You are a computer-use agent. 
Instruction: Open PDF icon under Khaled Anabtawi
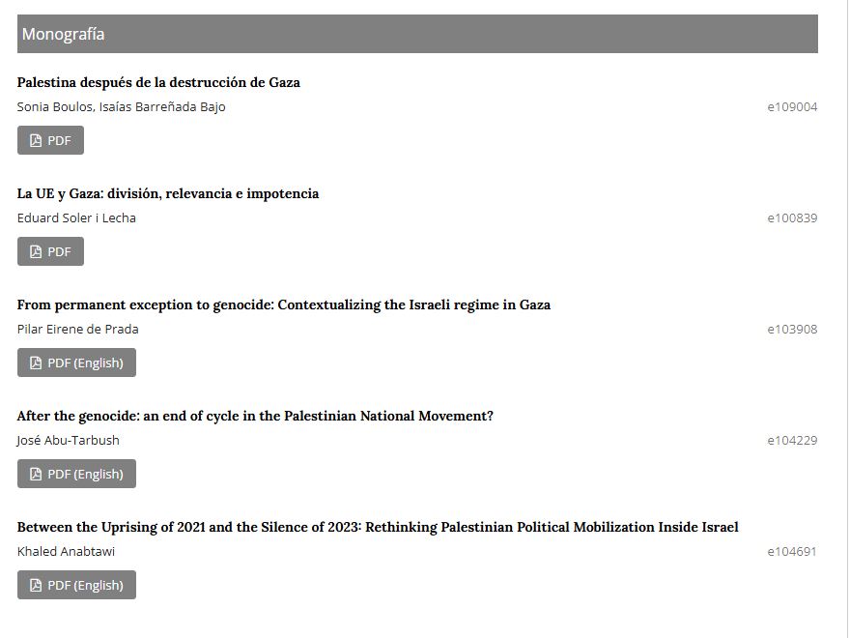36,586
